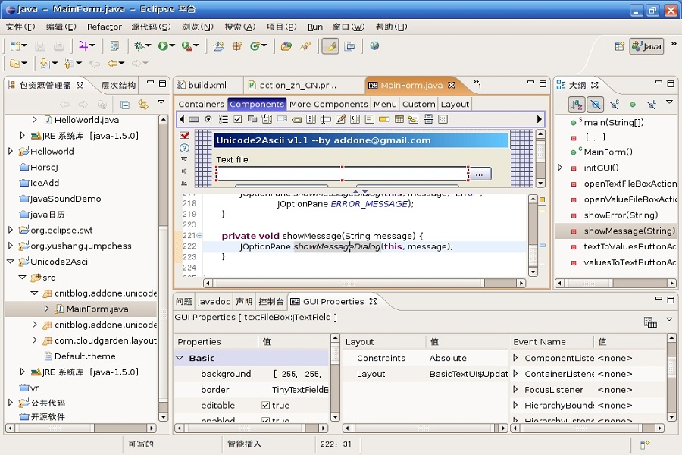Click the Debug bug icon in the toolbar

pos(139,46)
